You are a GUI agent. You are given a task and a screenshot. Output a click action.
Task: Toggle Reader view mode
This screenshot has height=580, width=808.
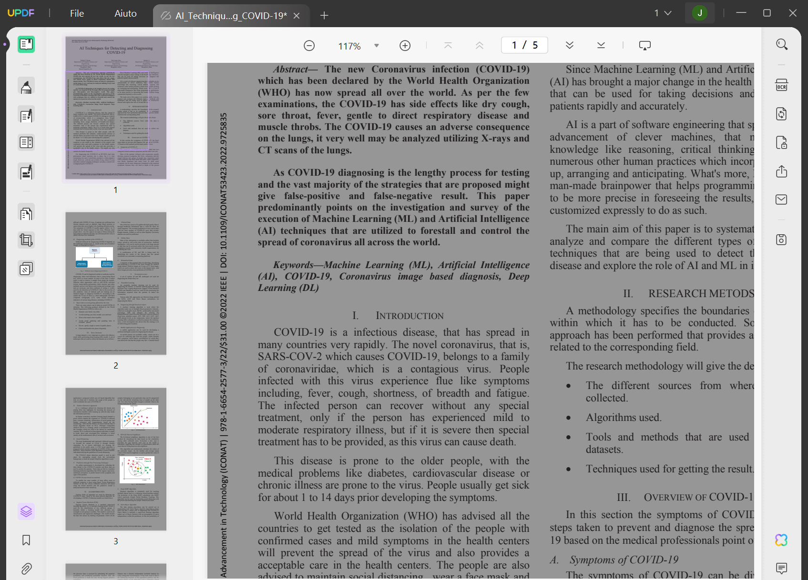(26, 44)
